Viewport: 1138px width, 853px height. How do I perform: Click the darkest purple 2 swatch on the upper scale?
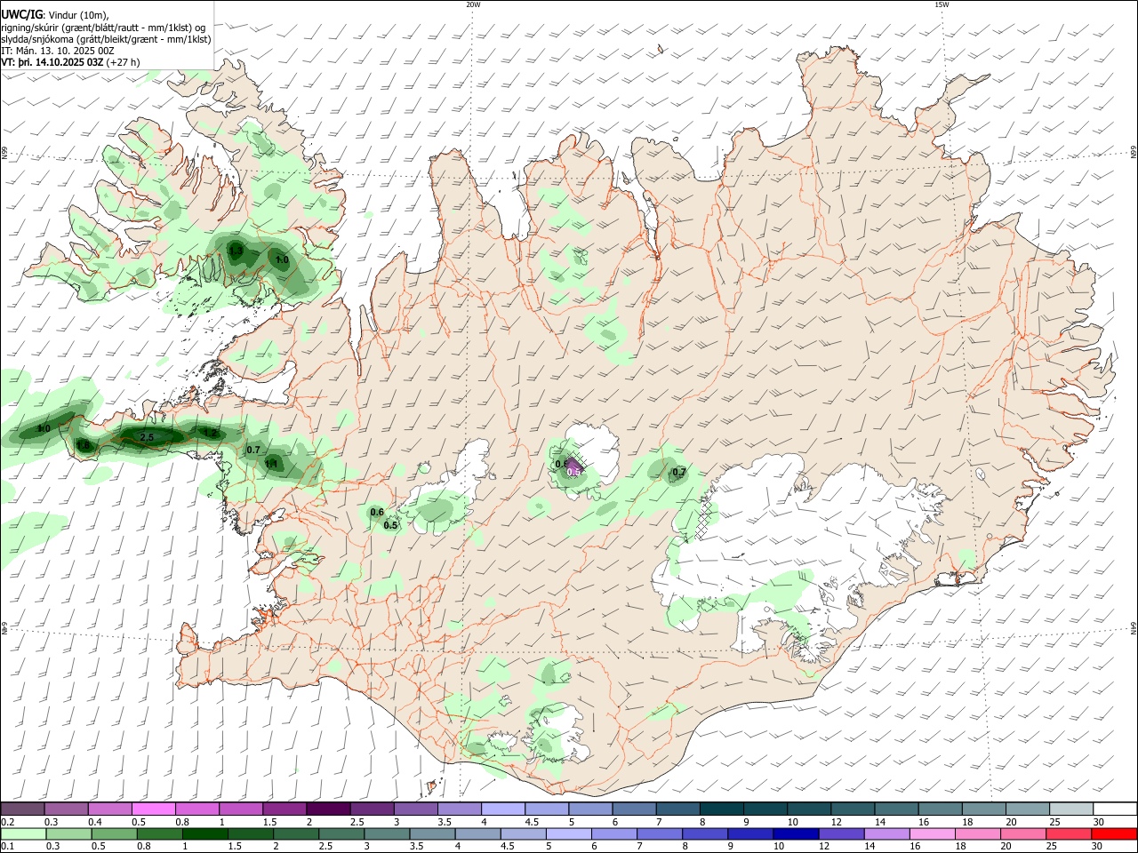point(327,809)
